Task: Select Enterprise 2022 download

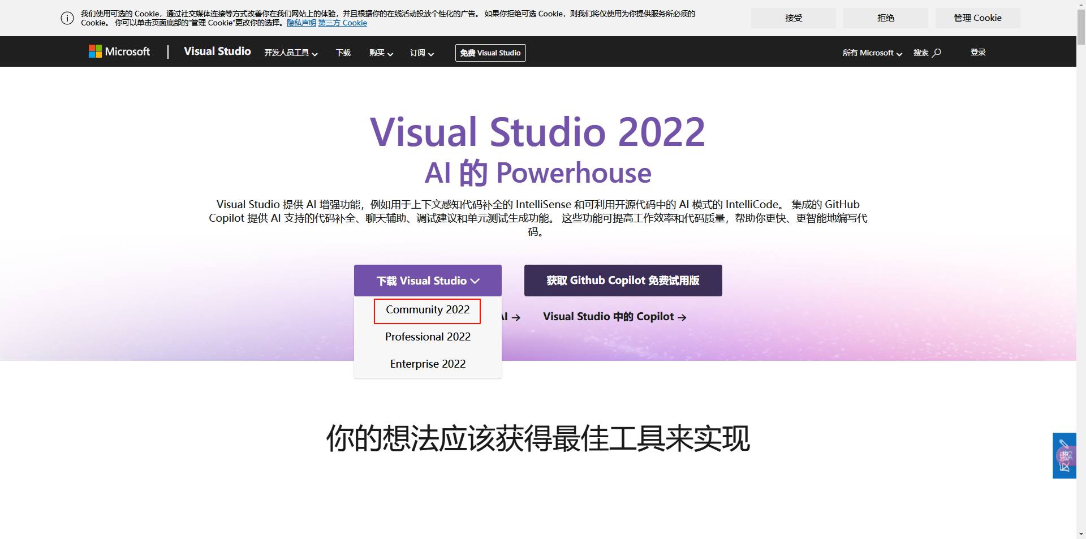Action: [428, 364]
